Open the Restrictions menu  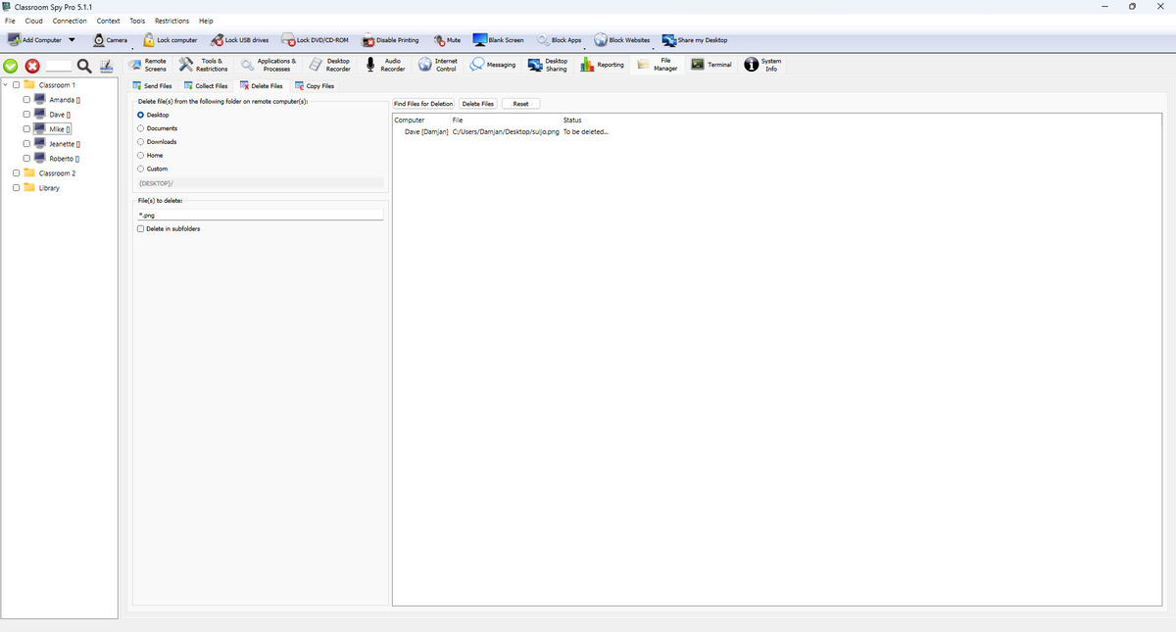(171, 21)
